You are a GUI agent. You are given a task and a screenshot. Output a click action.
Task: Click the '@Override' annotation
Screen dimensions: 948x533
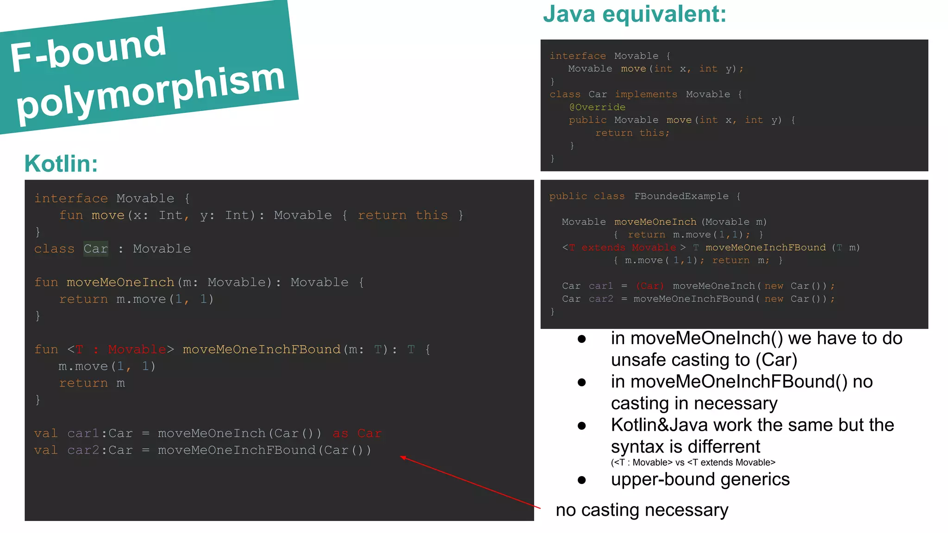click(x=597, y=107)
